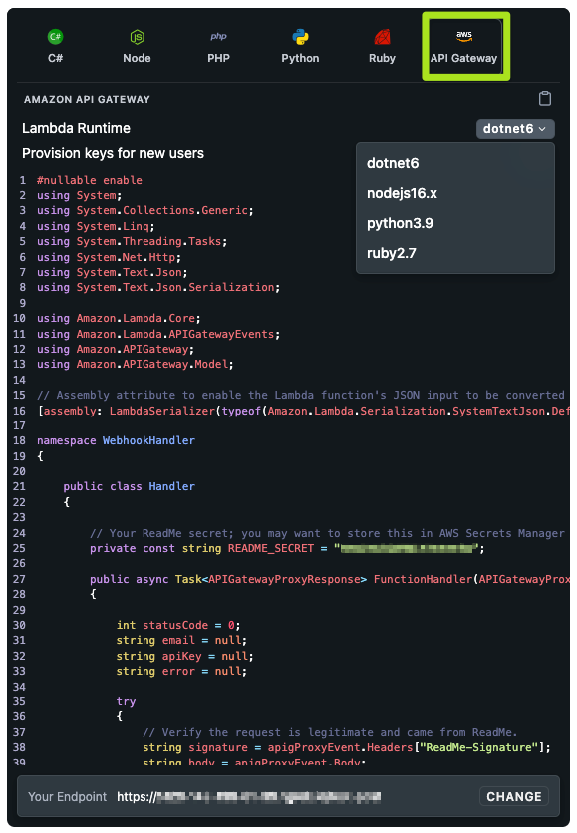Click 'using System.Text.Json.Serialization;' line
Image resolution: width=577 pixels, height=833 pixels.
tap(158, 287)
